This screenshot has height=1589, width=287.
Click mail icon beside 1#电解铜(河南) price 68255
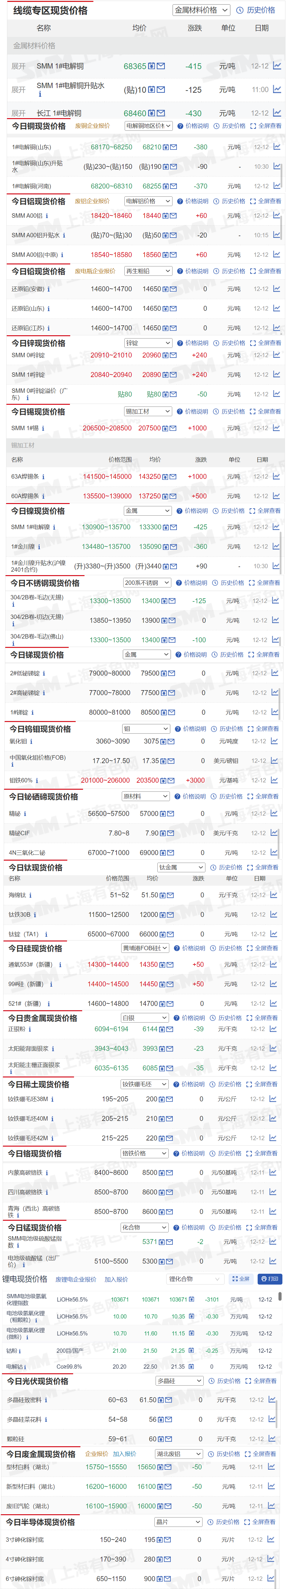pos(174,186)
